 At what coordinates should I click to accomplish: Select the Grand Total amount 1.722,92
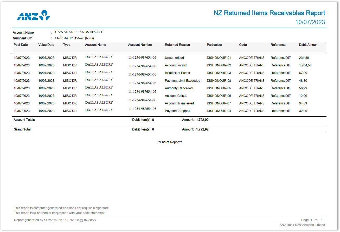(203, 129)
